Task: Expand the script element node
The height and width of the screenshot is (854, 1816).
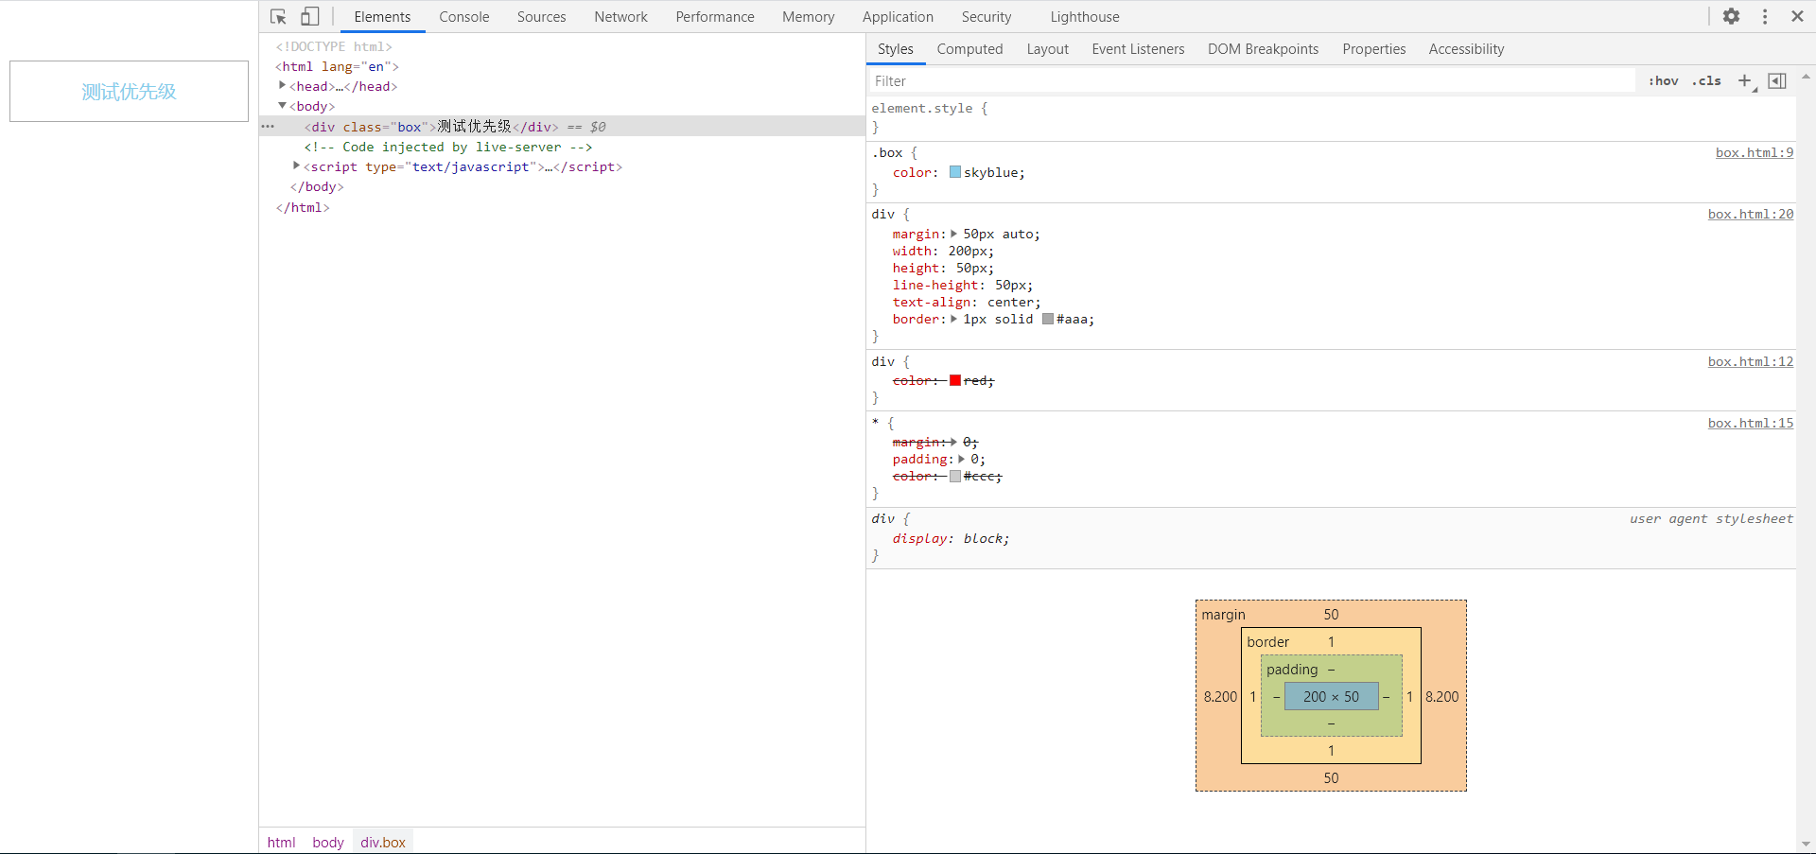Action: pos(296,166)
